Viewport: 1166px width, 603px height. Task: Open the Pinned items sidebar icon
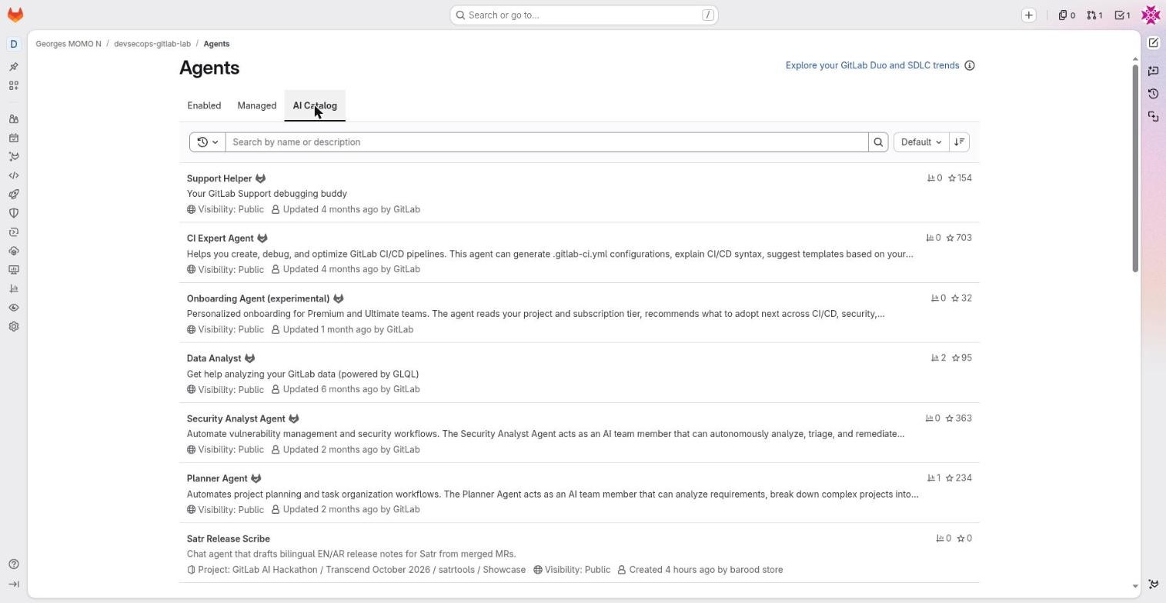pyautogui.click(x=14, y=67)
